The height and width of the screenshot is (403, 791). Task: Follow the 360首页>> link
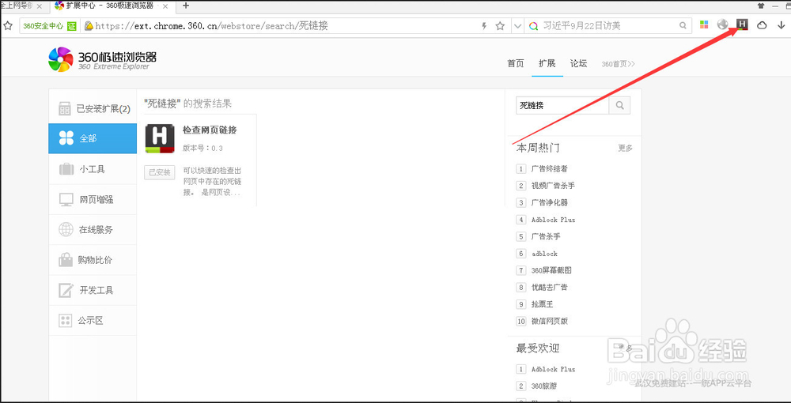[619, 64]
